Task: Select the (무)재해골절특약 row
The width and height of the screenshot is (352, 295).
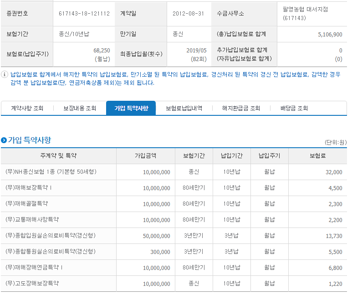Action: coord(174,204)
